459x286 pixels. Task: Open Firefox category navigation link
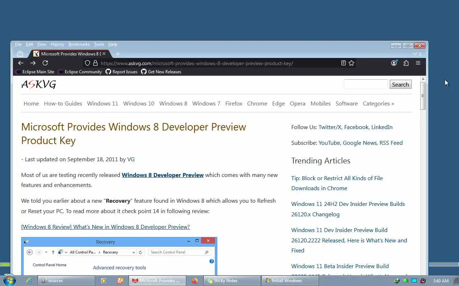click(x=234, y=103)
